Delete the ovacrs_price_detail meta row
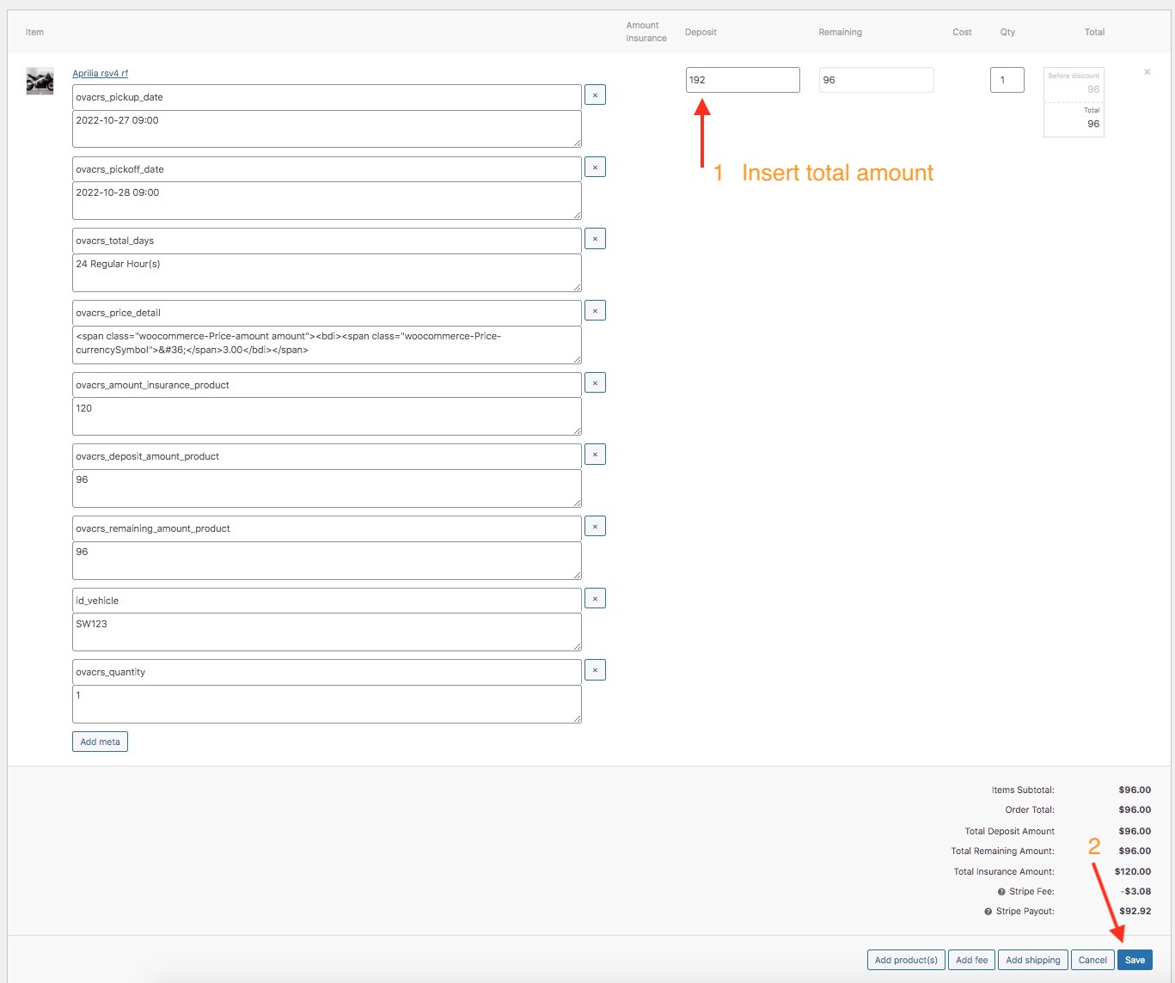Viewport: 1175px width, 983px height. 595,311
